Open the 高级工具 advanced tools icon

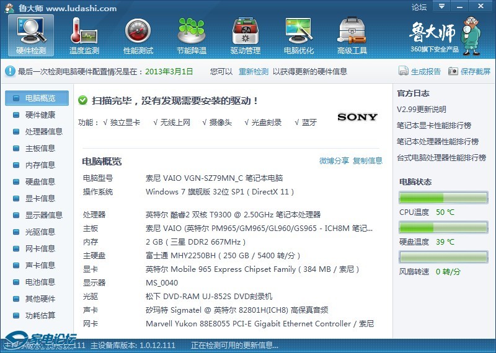352,35
